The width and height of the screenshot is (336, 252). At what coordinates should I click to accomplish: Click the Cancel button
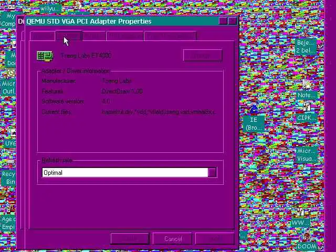tap(173, 239)
